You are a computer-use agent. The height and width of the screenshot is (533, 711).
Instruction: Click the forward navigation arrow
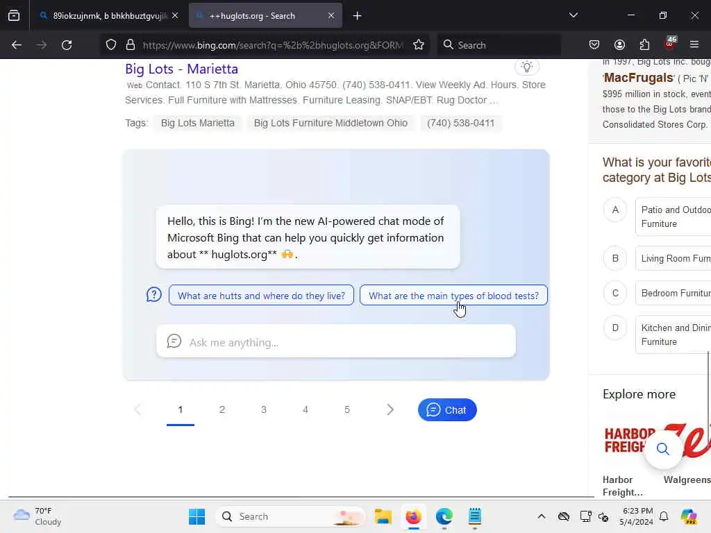(41, 45)
